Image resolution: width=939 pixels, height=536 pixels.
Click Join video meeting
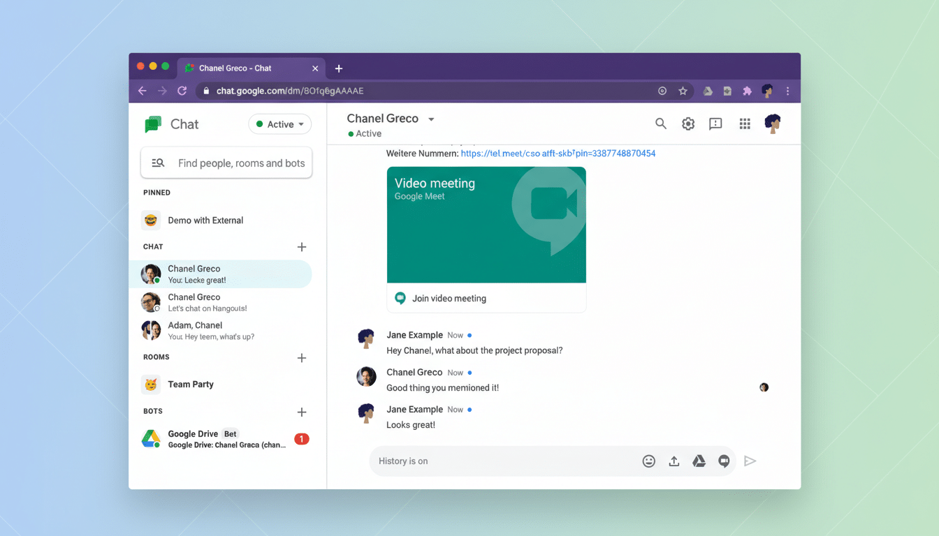pyautogui.click(x=449, y=299)
